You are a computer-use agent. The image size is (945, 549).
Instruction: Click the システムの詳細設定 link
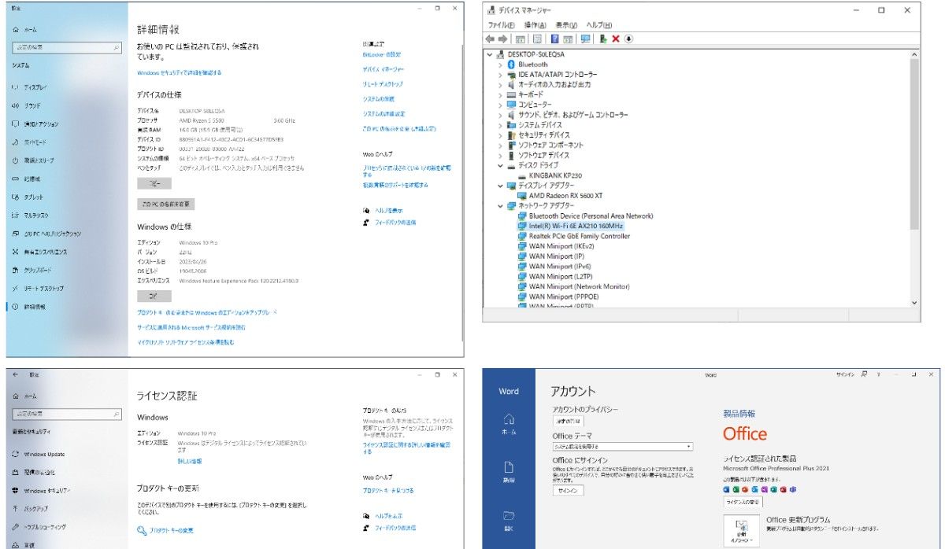point(384,114)
